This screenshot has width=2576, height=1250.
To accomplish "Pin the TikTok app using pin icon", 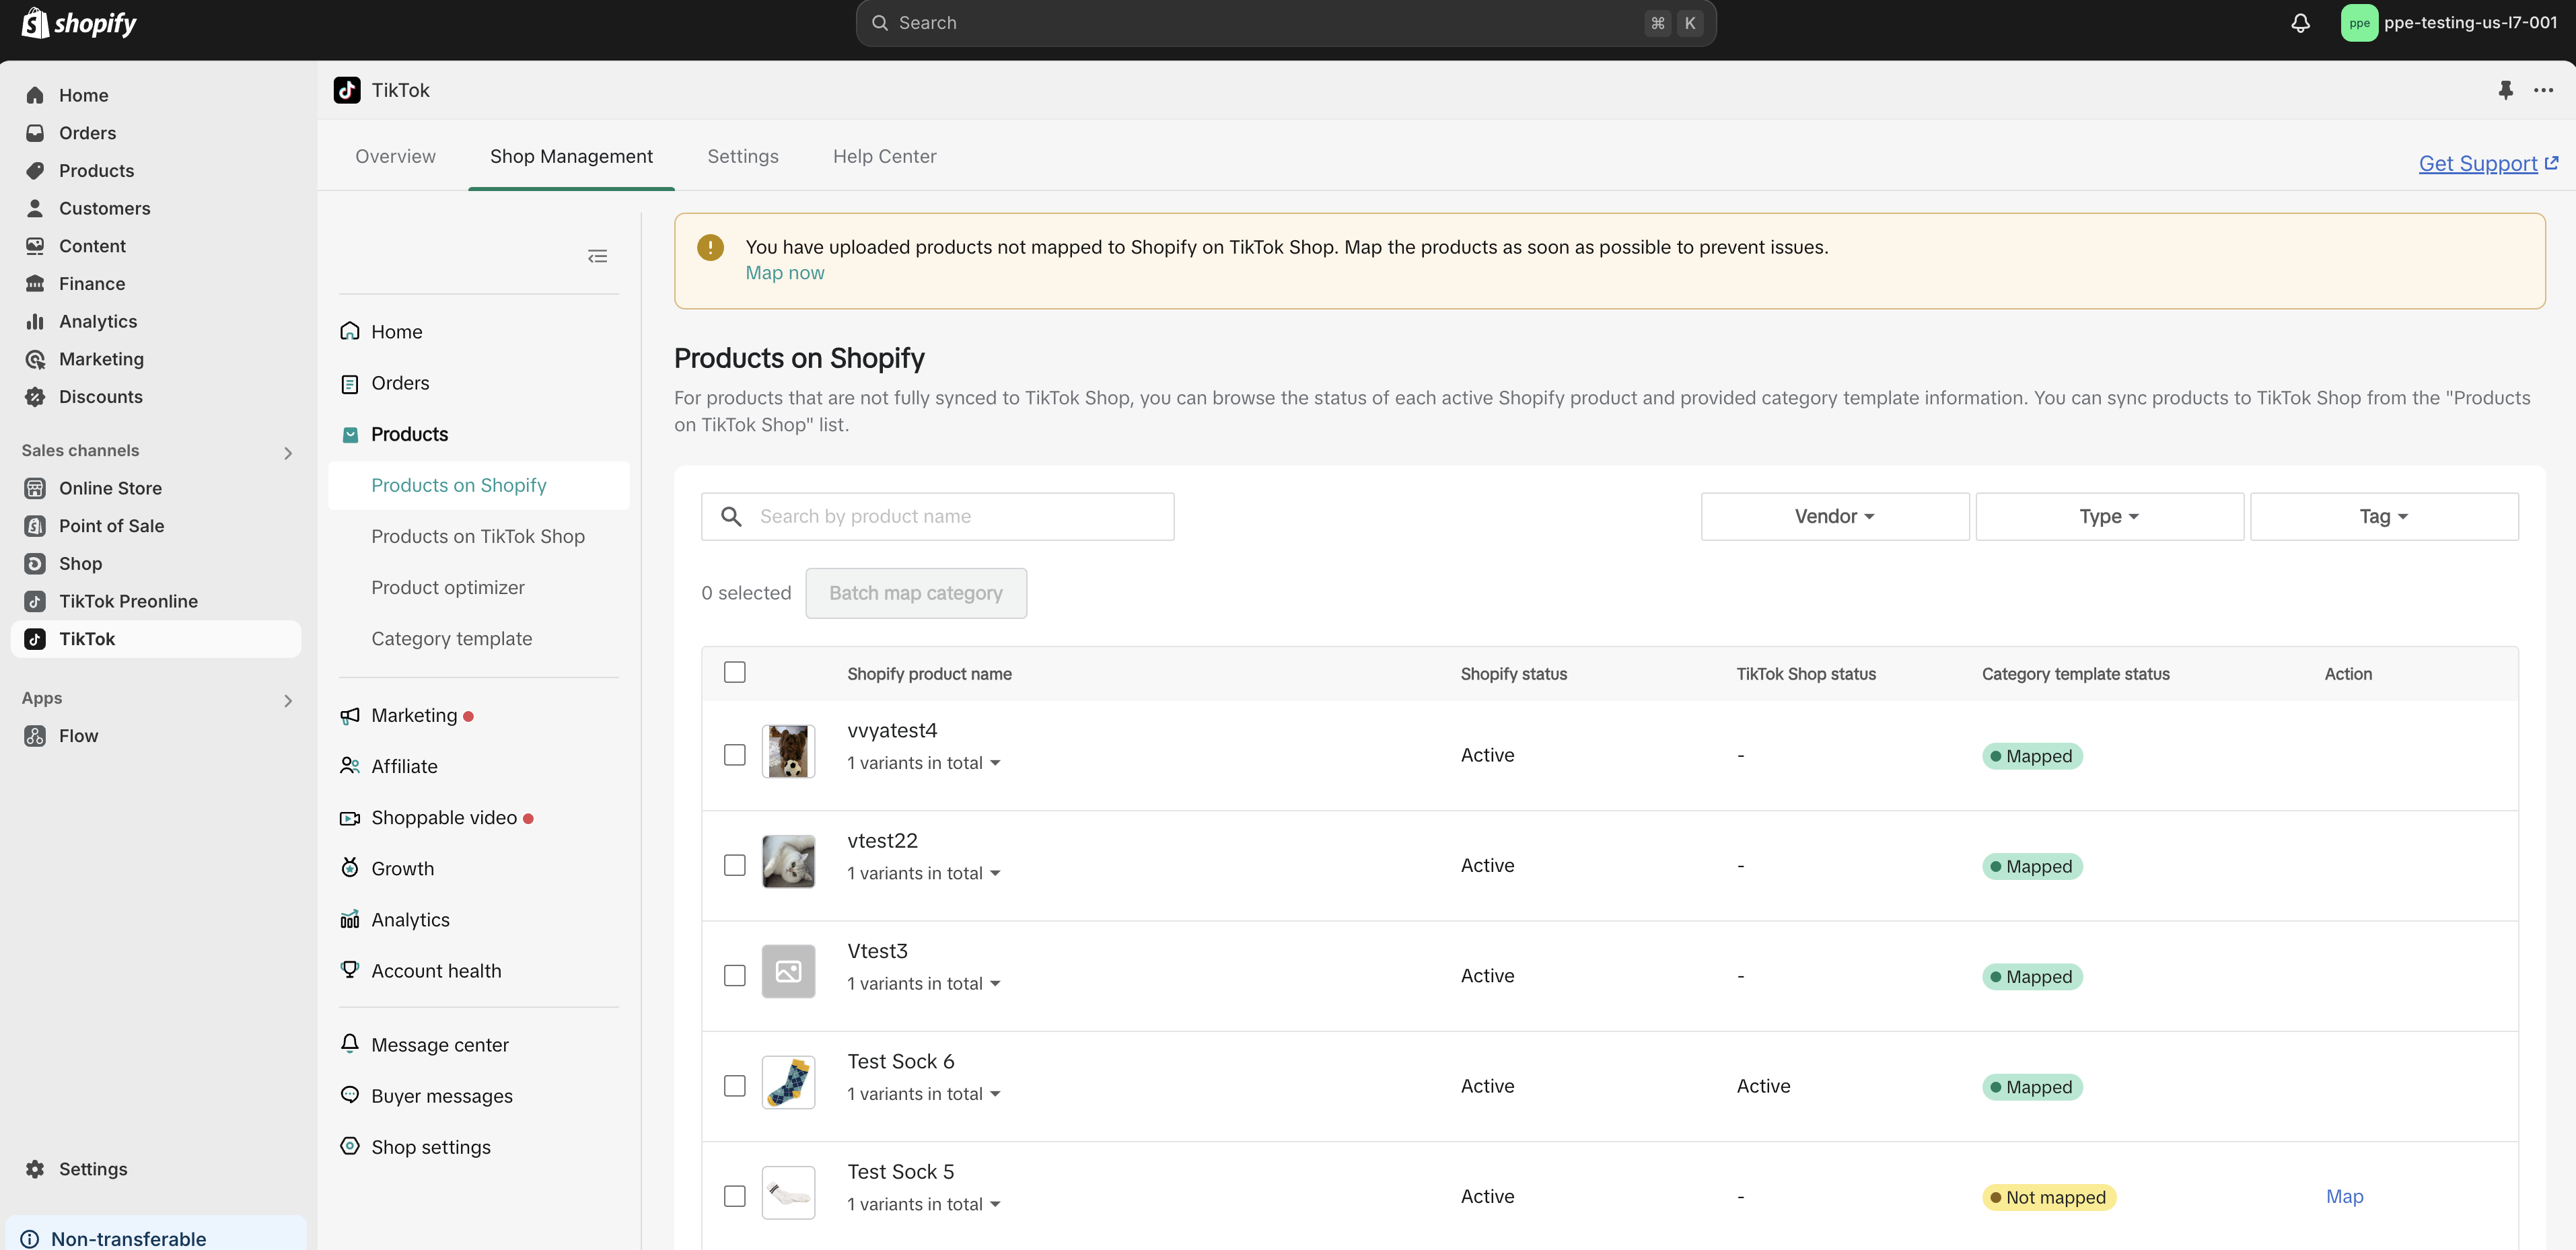I will (2505, 90).
